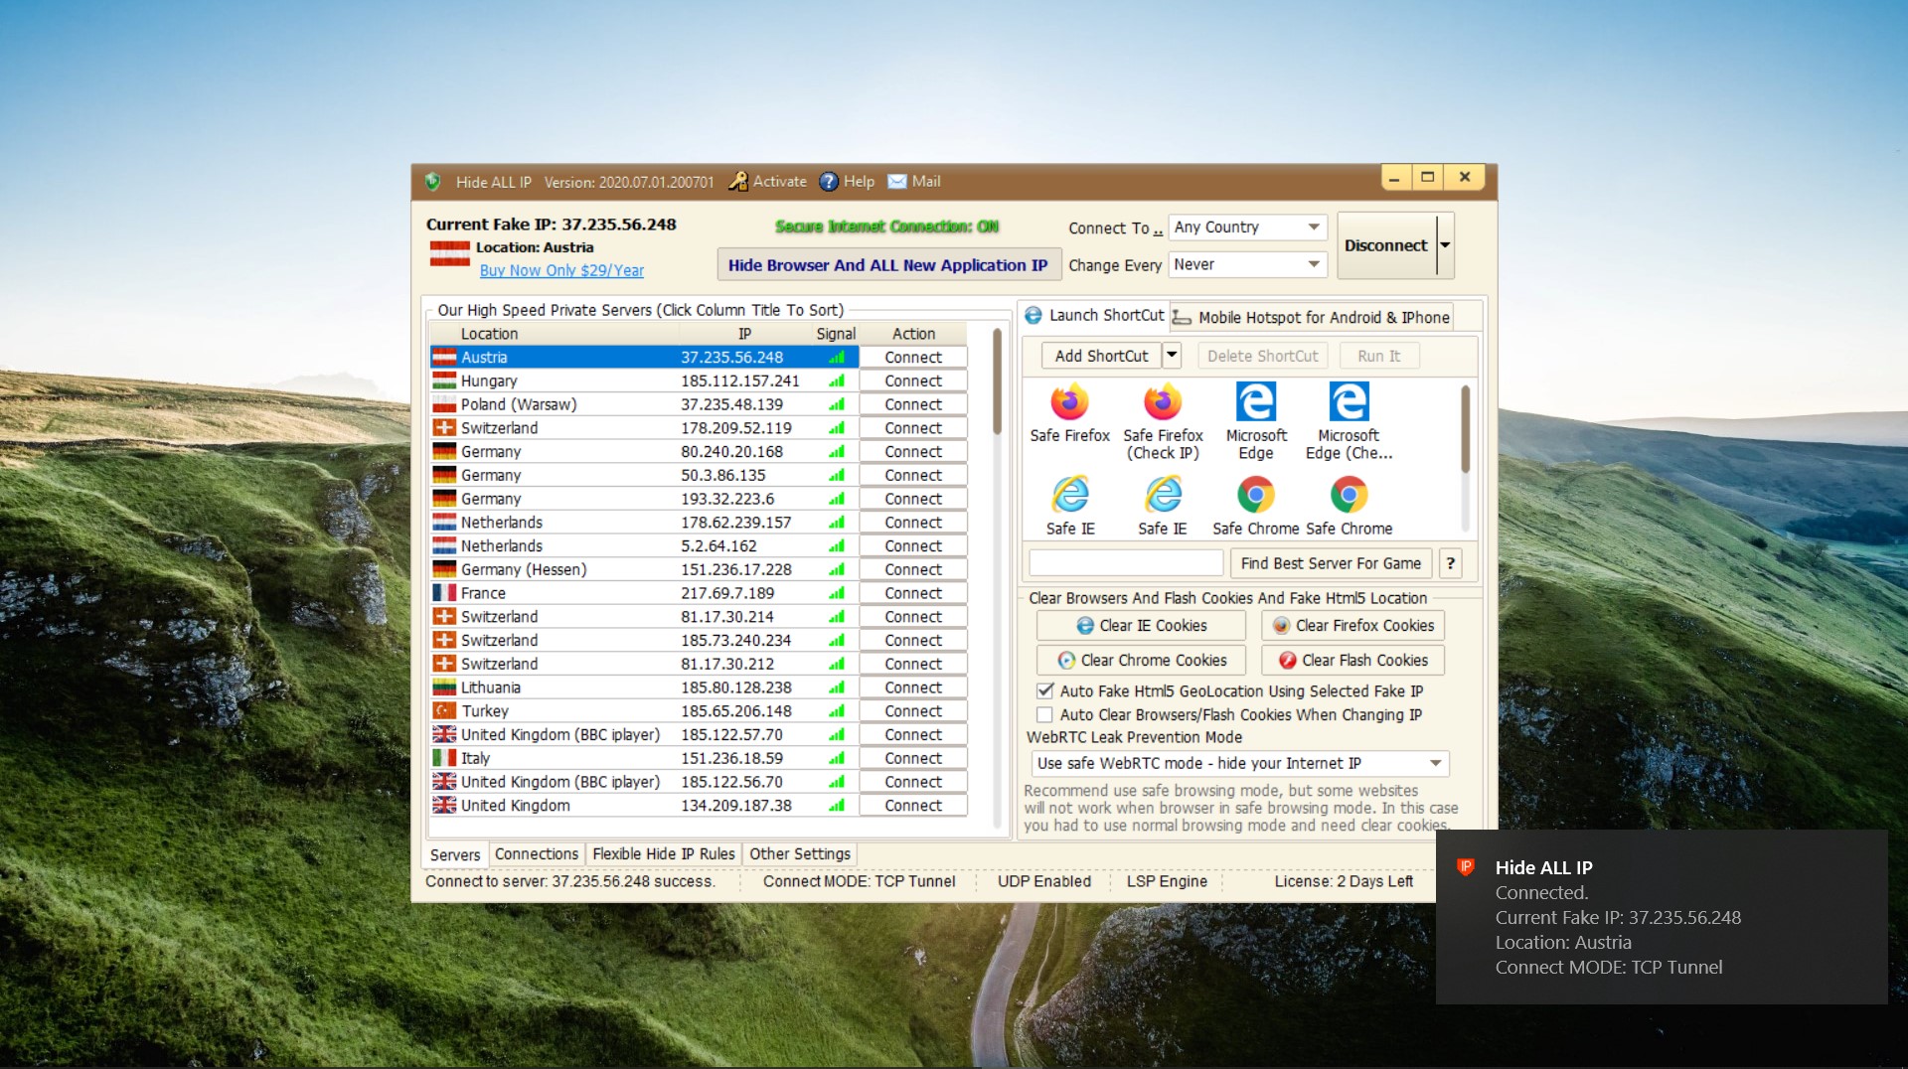Image resolution: width=1908 pixels, height=1069 pixels.
Task: Open the Flexible Hide IP Rules tab
Action: pos(664,854)
